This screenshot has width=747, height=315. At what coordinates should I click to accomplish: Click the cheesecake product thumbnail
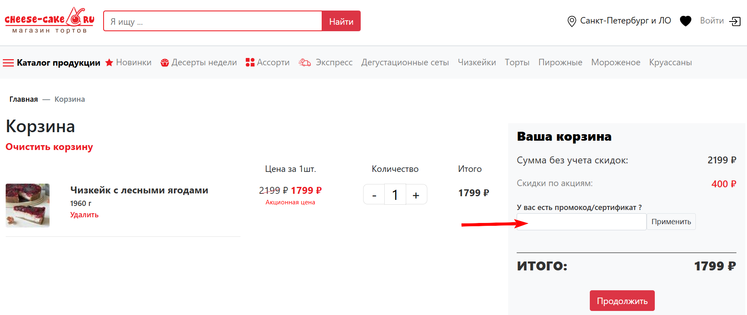27,206
